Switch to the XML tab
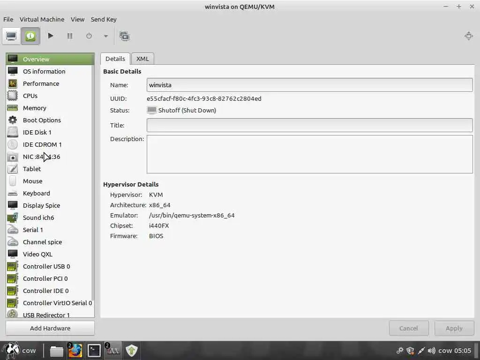Screen dimensions: 480x360 (x=142, y=59)
